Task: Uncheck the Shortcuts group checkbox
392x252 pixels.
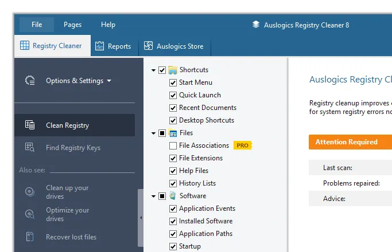Action: coord(162,70)
